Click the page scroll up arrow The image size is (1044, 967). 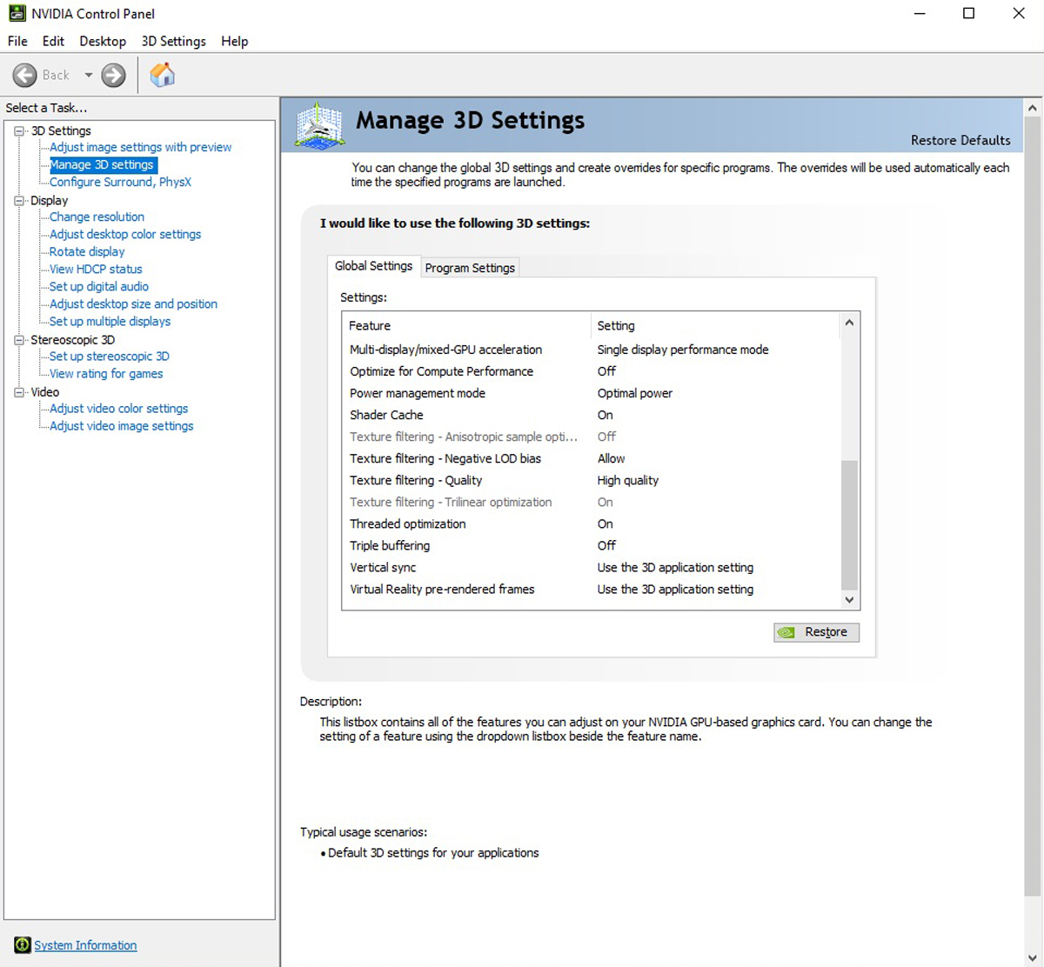[1033, 109]
